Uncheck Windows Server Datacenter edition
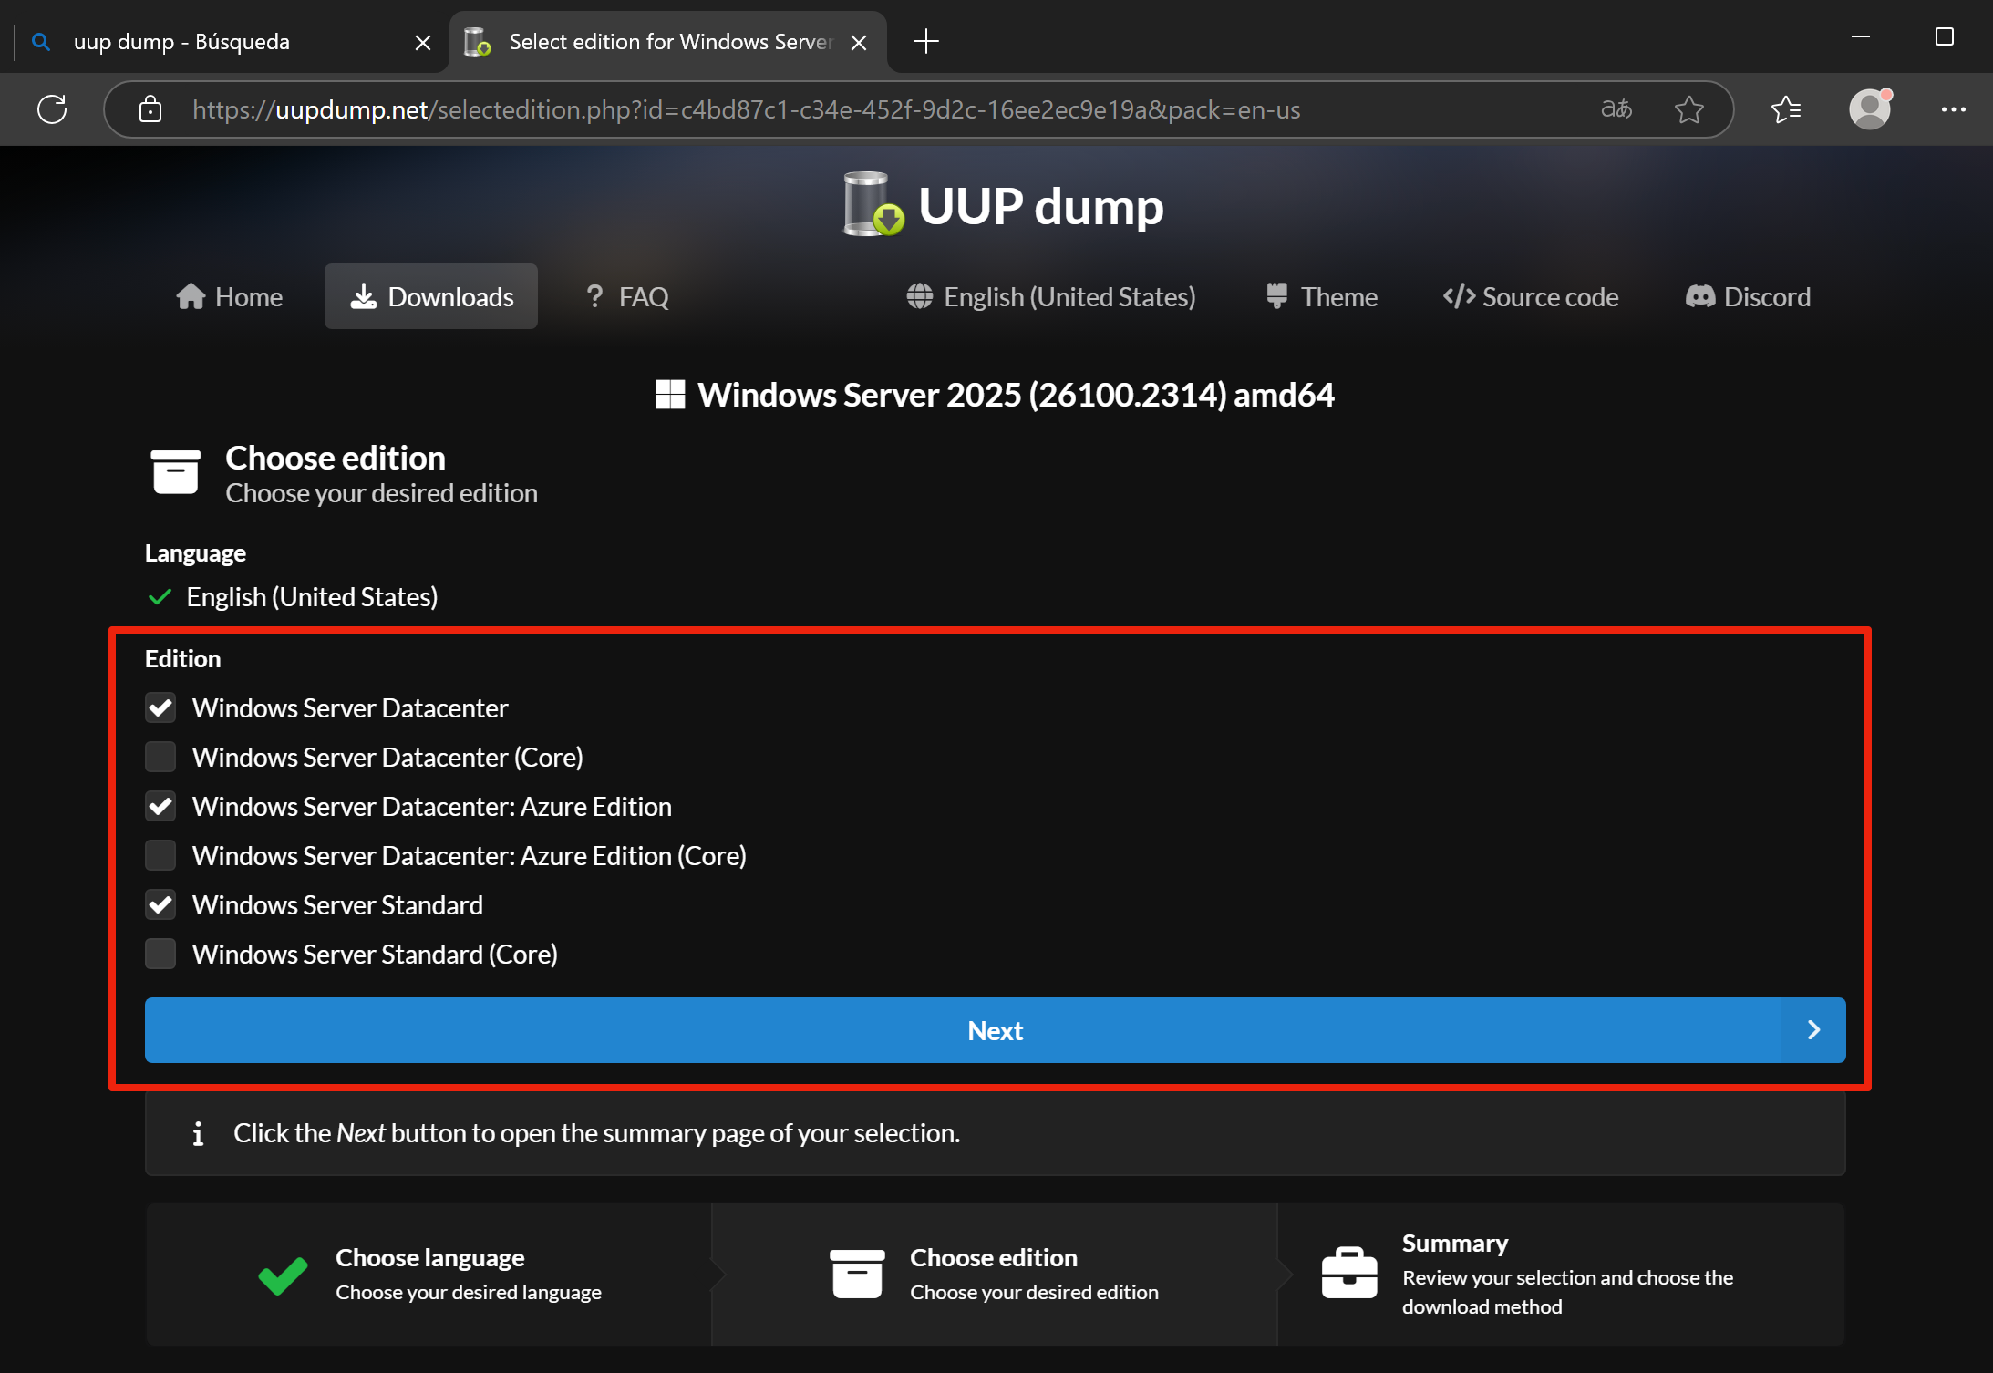This screenshot has width=1993, height=1373. (160, 707)
